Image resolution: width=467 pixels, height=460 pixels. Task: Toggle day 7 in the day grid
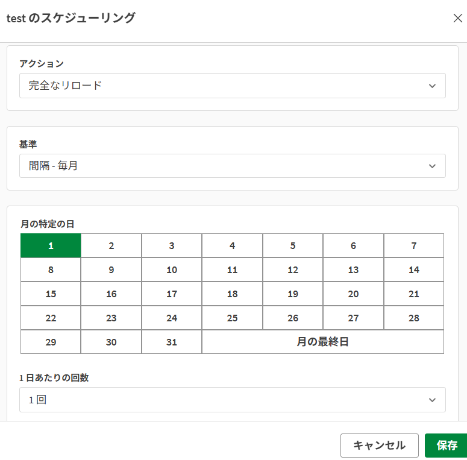point(413,246)
